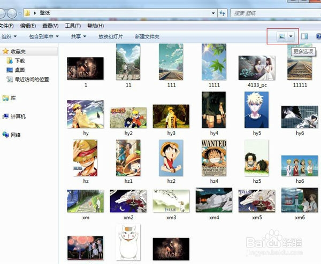Select the hz6 image thumbnail
The image size is (321, 264).
click(x=300, y=166)
